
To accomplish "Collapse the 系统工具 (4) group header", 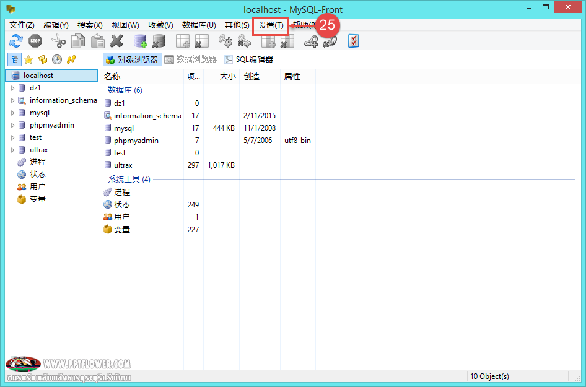I will [x=129, y=180].
